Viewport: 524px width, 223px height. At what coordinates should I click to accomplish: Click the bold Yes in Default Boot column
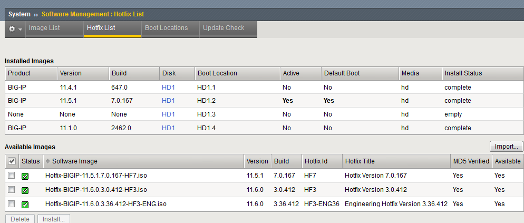point(329,101)
